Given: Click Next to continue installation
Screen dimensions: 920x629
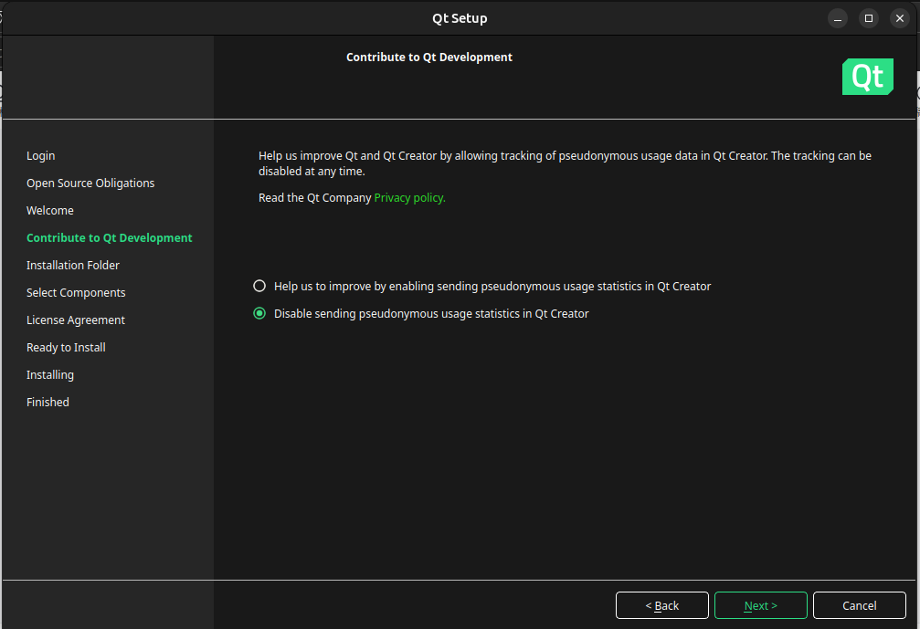Looking at the screenshot, I should pos(760,605).
